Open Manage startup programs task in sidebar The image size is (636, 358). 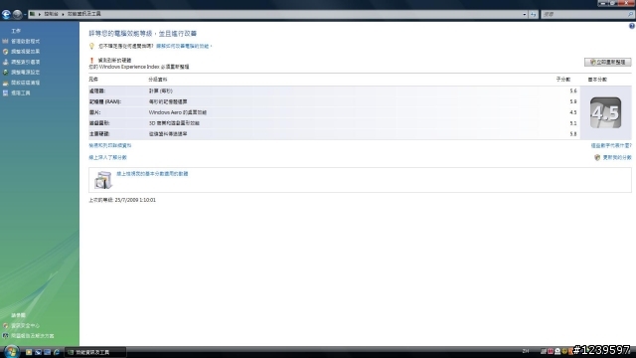tap(25, 42)
